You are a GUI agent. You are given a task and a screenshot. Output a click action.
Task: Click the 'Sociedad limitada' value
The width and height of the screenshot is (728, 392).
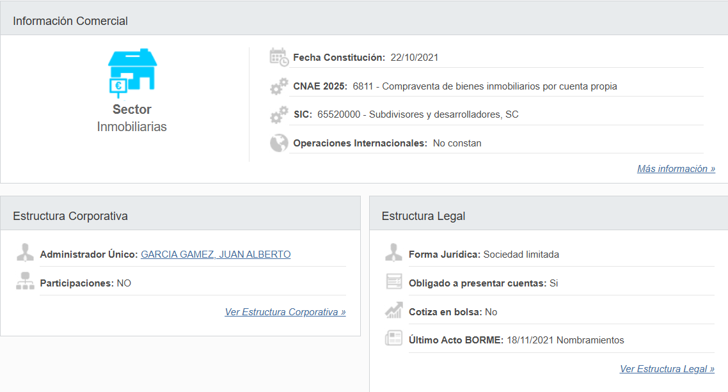(x=521, y=255)
